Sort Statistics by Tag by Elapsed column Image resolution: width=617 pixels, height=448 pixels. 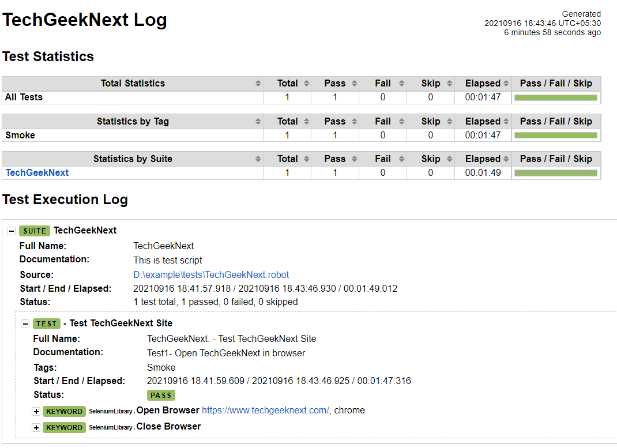tap(506, 122)
